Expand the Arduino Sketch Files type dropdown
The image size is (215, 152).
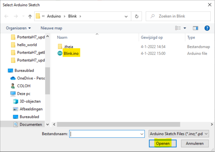coord(179,134)
